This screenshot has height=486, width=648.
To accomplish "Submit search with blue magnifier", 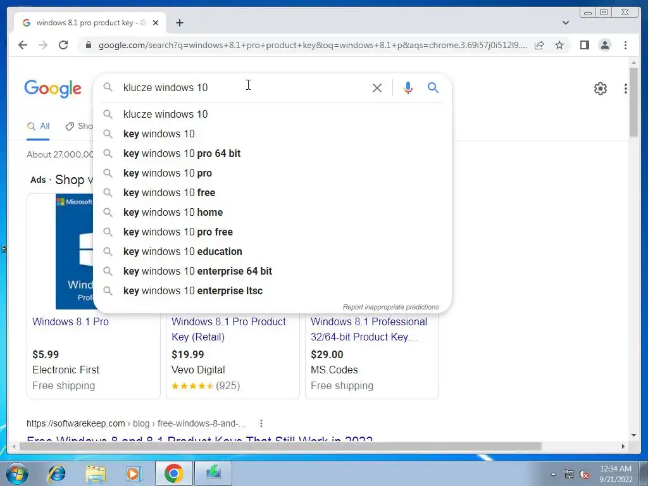I will pyautogui.click(x=433, y=87).
